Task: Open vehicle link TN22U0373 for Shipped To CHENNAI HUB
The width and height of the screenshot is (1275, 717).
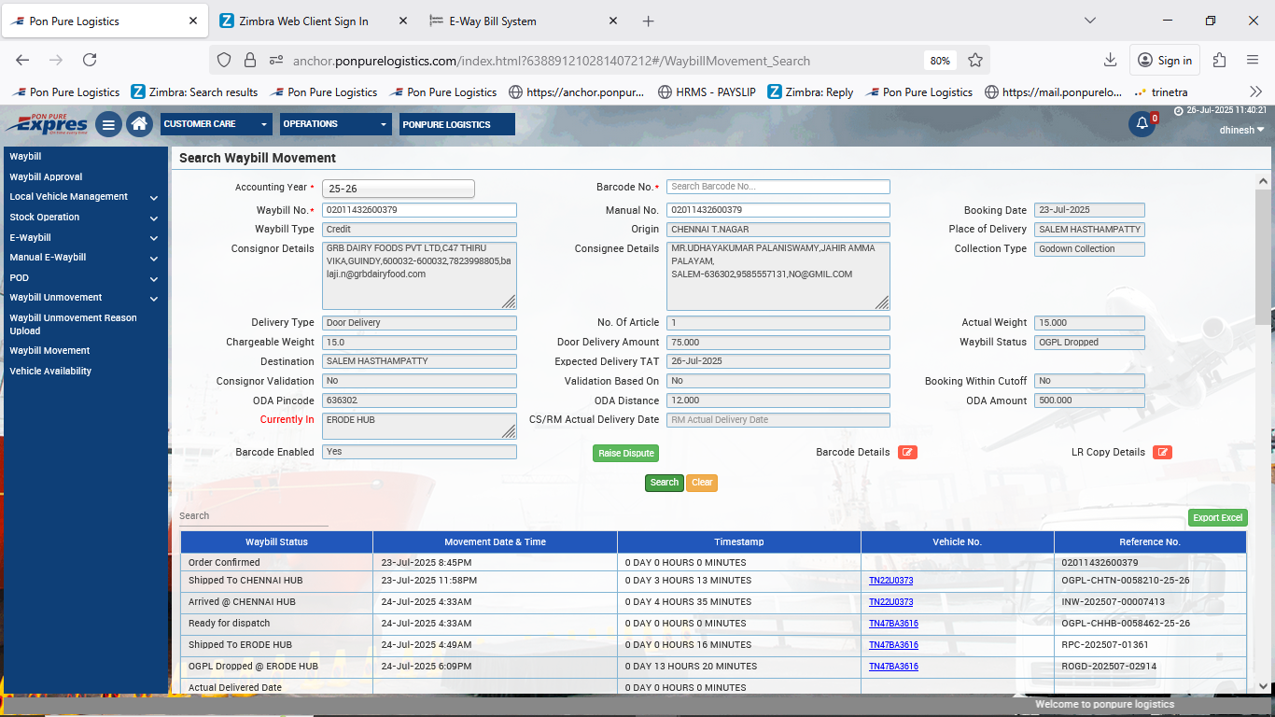Action: coord(890,581)
